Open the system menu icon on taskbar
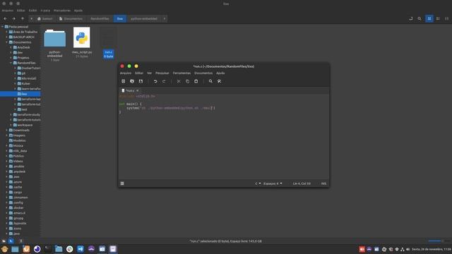Screen dimensions: 452x254 [4, 249]
